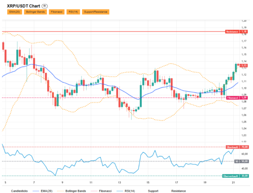Click date label 7 on time axis
The image size is (253, 193).
pos(34,182)
